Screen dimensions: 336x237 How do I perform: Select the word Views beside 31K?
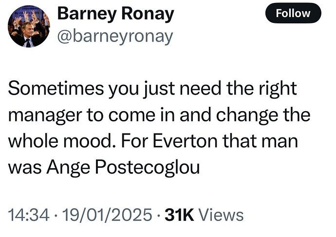tap(221, 215)
